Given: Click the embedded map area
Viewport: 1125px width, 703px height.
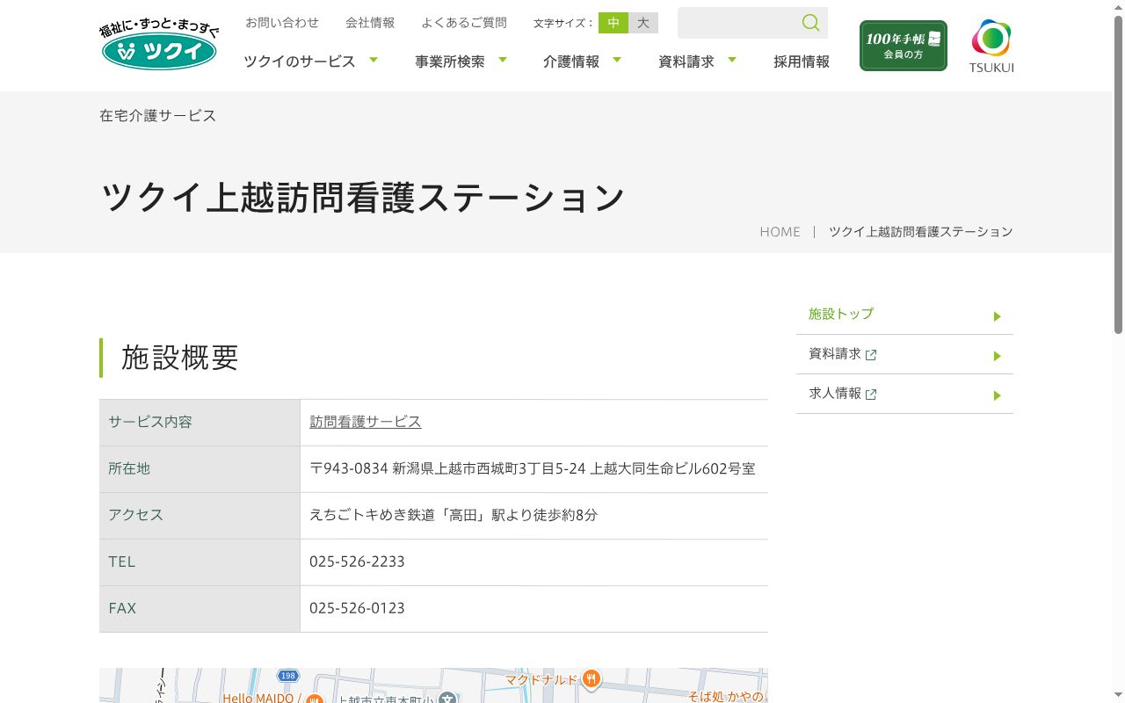Looking at the screenshot, I should [433, 685].
